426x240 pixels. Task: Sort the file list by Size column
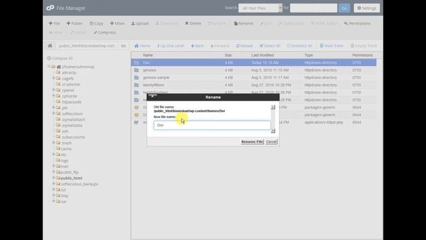[x=228, y=55]
